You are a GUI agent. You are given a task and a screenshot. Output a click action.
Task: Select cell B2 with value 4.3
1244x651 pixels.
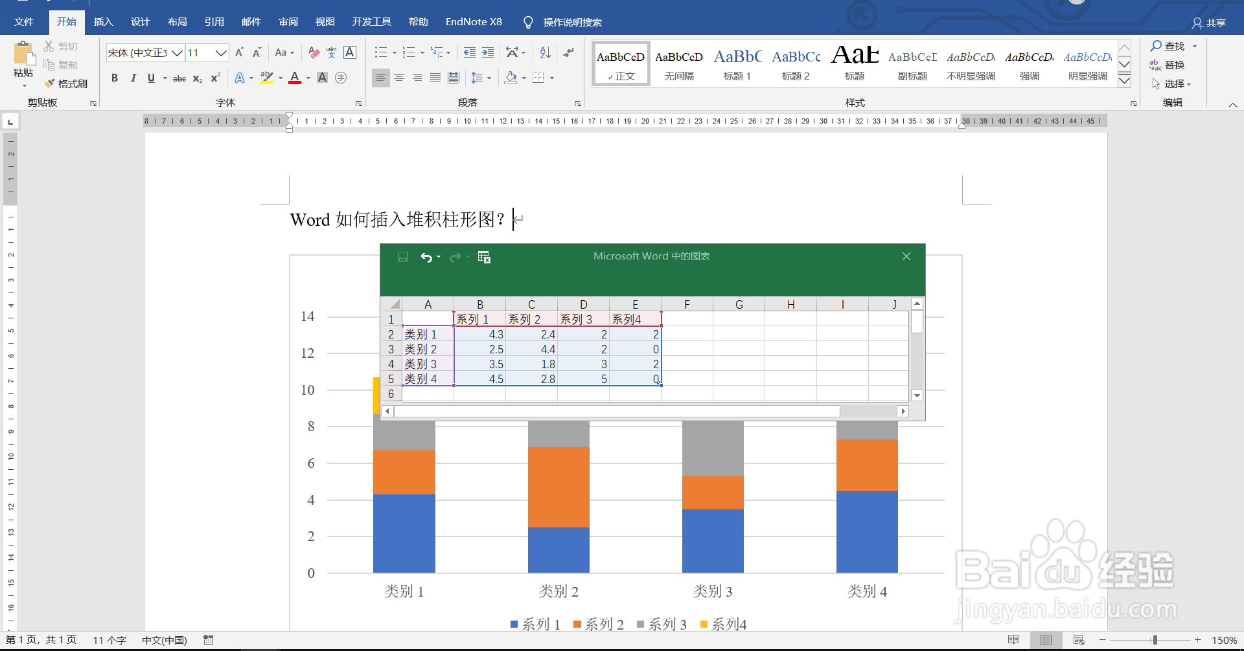point(479,335)
